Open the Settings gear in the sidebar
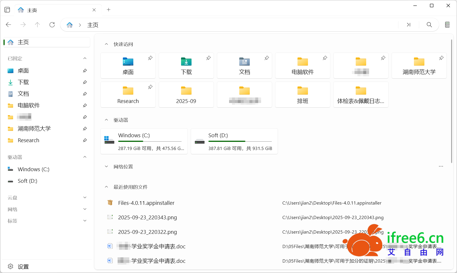Screen dimensions: 457x273 (x=11, y=266)
